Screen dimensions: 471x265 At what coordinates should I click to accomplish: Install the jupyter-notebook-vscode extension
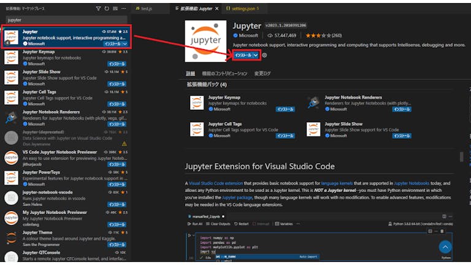pos(117,205)
